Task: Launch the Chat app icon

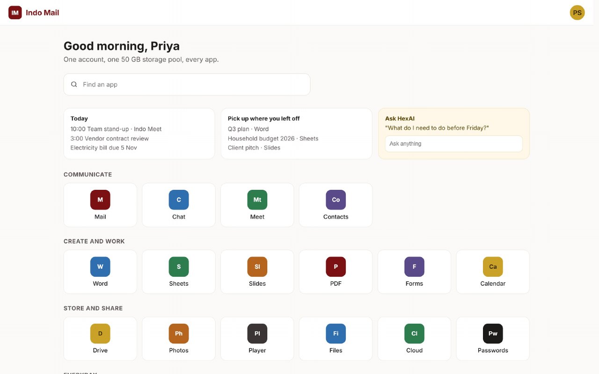Action: (x=179, y=200)
